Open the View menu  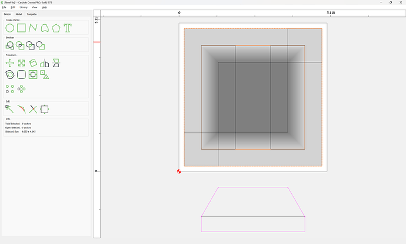pyautogui.click(x=35, y=8)
